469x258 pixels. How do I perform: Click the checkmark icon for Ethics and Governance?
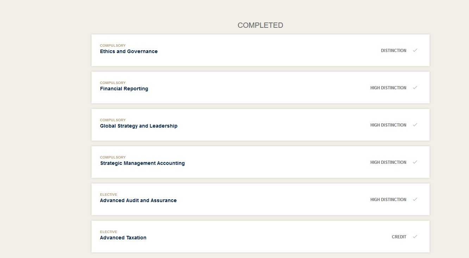point(415,50)
